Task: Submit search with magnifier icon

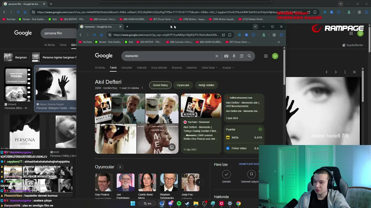Action: [x=249, y=56]
